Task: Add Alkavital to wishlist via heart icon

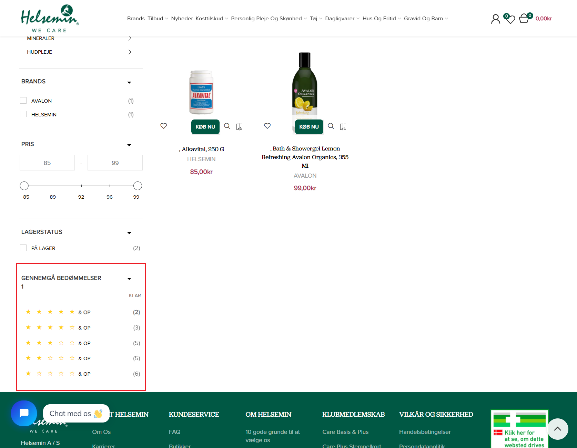Action: click(x=164, y=126)
